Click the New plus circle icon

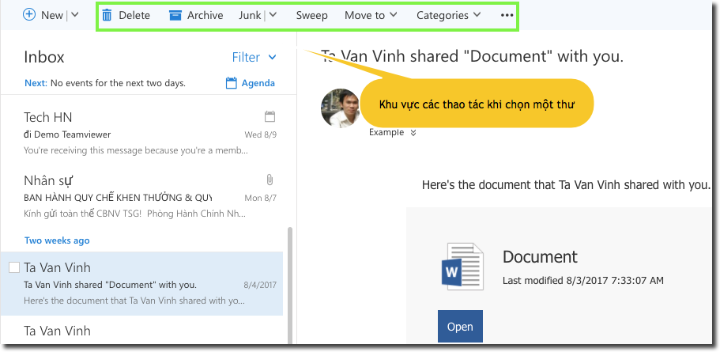point(29,15)
